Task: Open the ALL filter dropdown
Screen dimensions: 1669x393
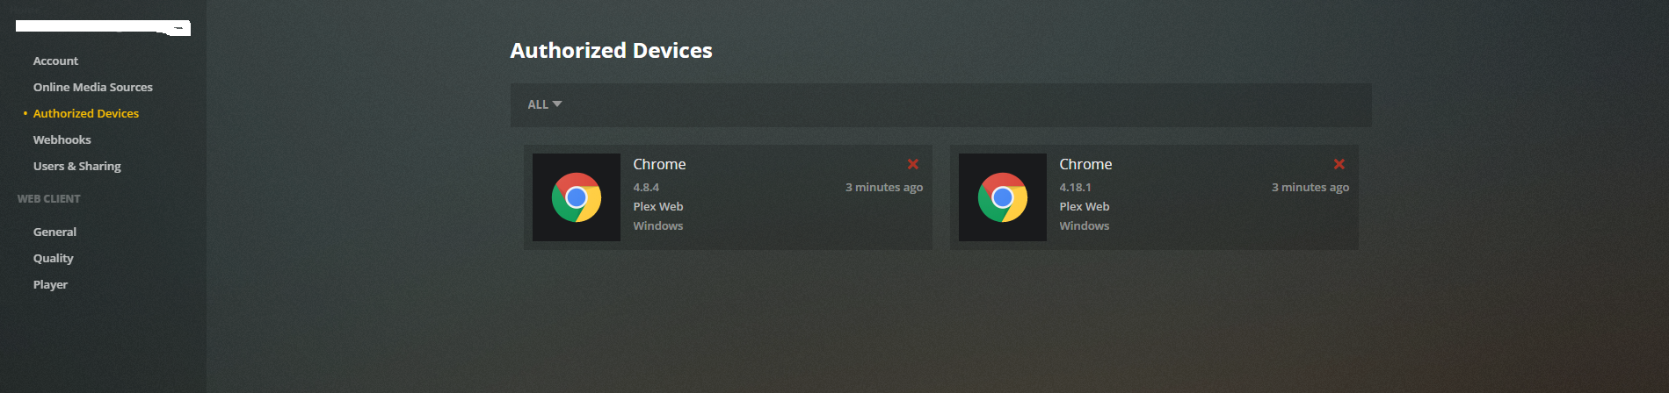Action: (545, 104)
